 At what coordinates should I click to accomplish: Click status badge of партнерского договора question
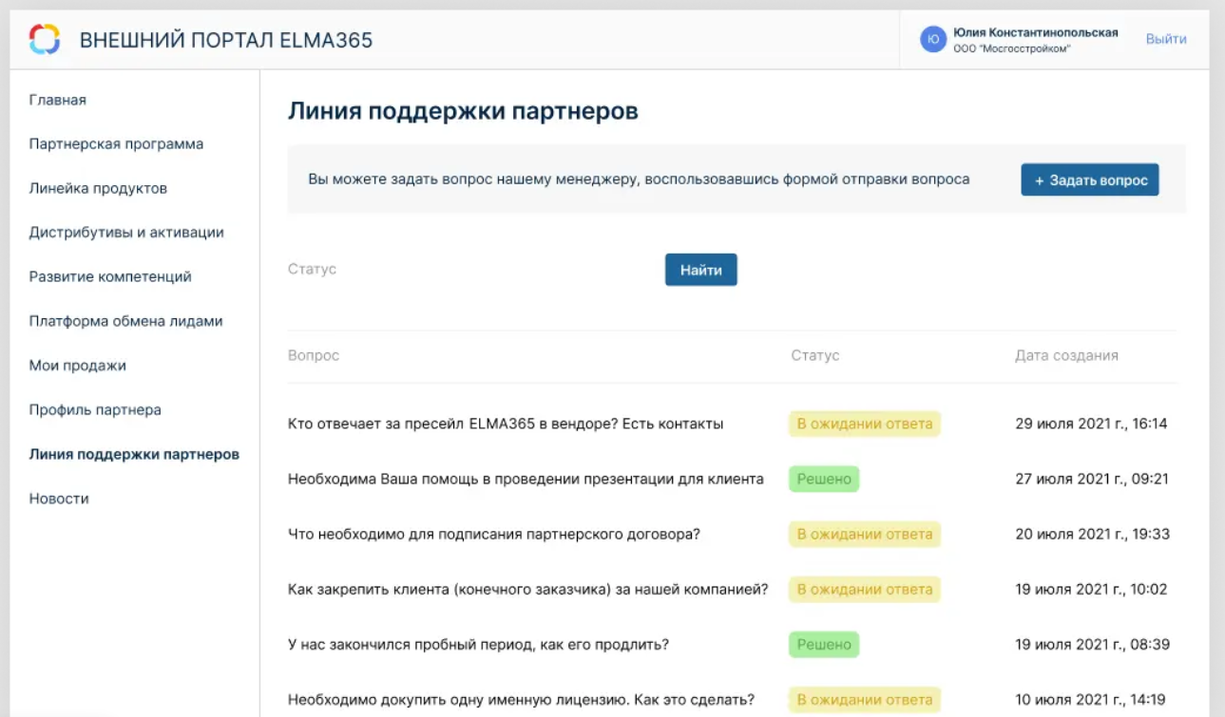tap(865, 534)
